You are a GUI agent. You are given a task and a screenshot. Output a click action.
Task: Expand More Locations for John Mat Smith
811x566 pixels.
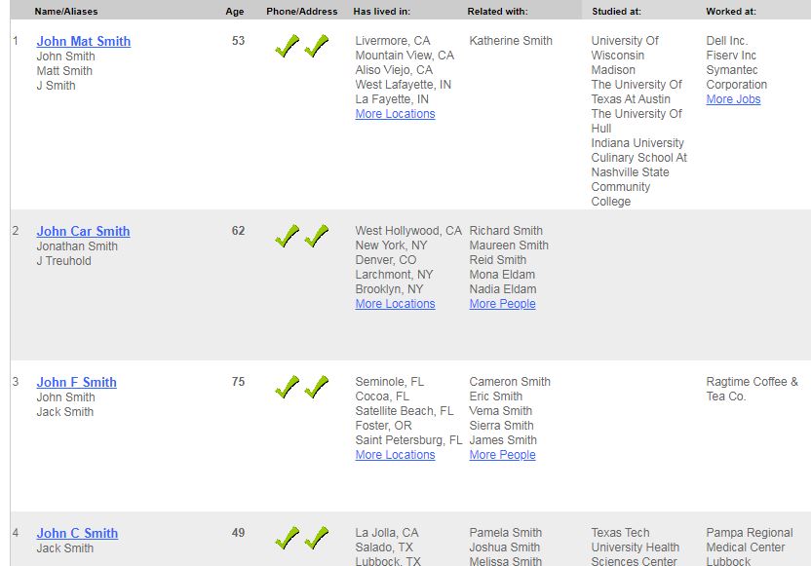click(395, 114)
